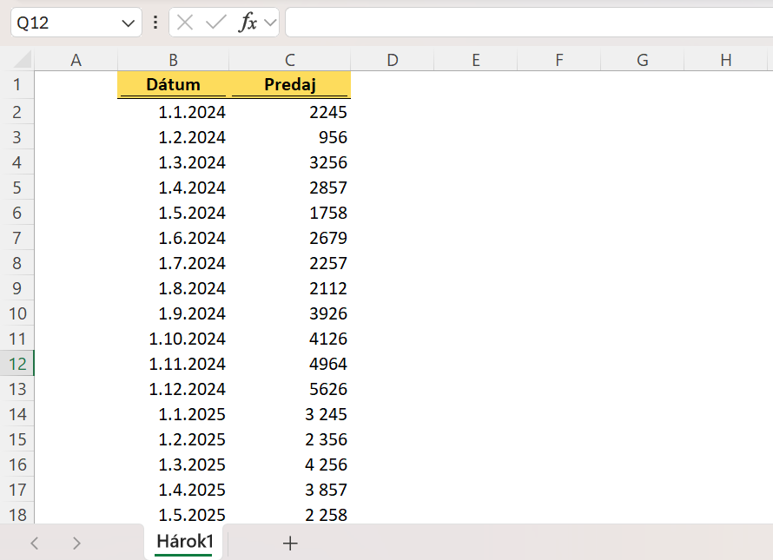Screen dimensions: 773x560
Task: Click the Select All triangle corner
Action: pyautogui.click(x=18, y=59)
